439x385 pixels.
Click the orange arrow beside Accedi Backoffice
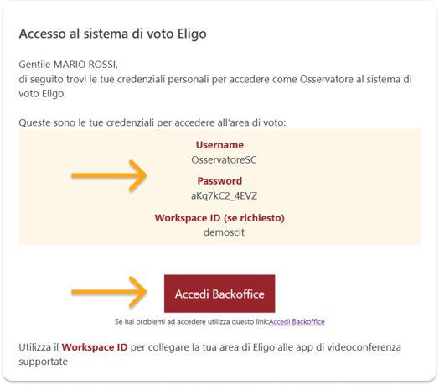click(x=109, y=292)
